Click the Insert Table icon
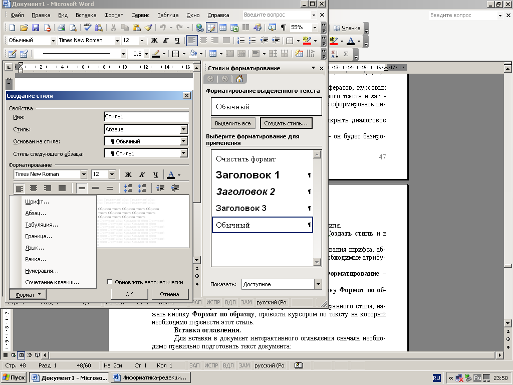513x385 pixels. (223, 28)
